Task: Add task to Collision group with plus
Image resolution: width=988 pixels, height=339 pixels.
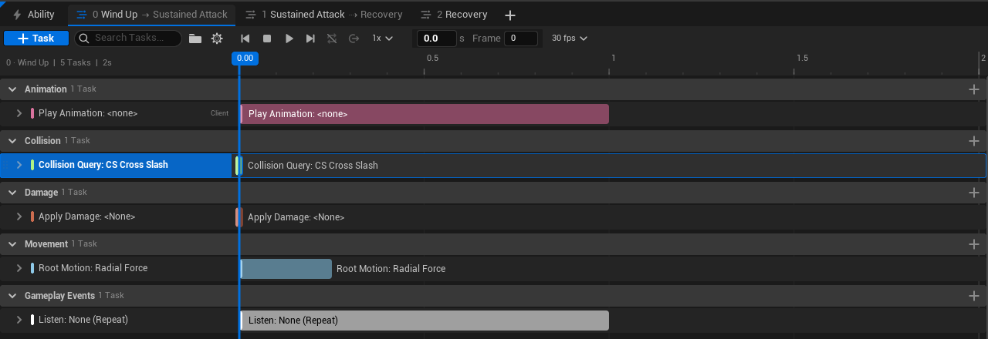Action: click(x=973, y=141)
